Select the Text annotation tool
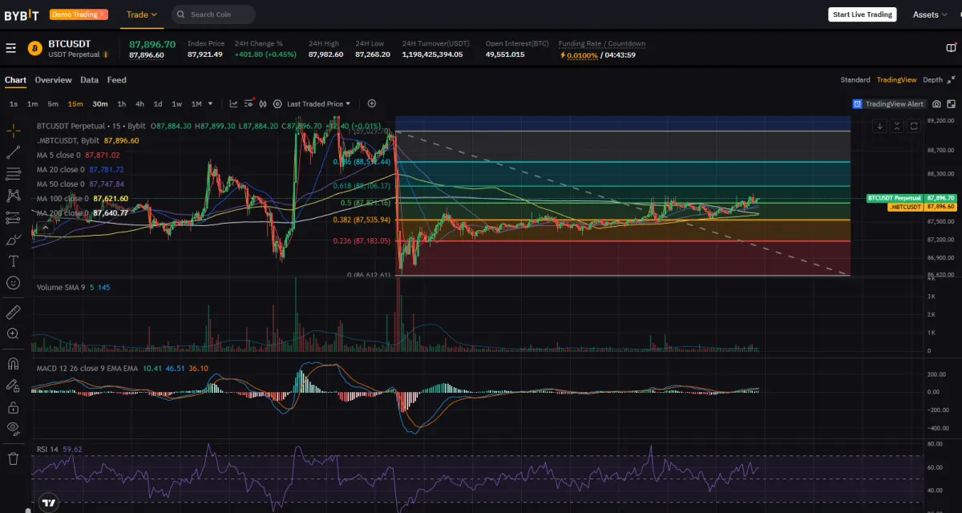 click(x=13, y=261)
